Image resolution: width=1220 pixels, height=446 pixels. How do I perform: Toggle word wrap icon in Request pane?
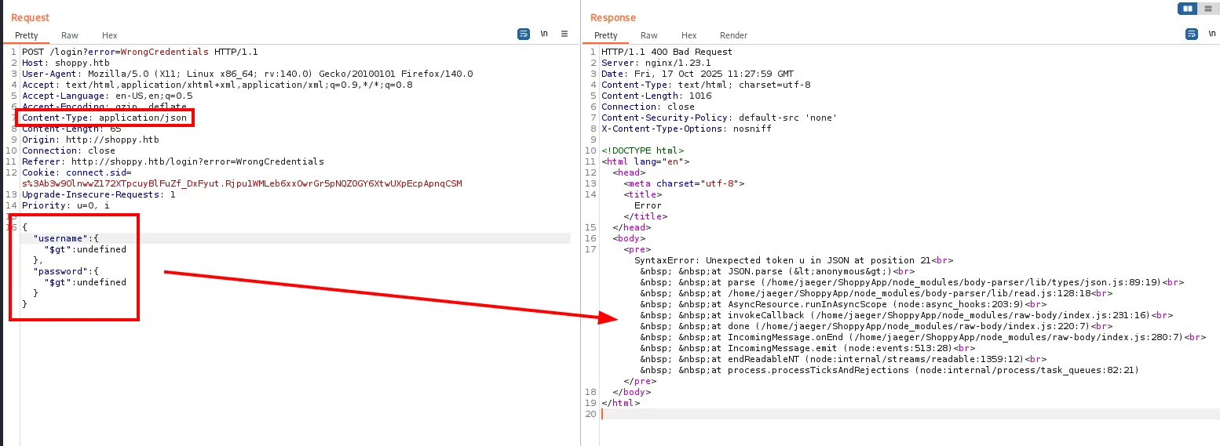524,34
